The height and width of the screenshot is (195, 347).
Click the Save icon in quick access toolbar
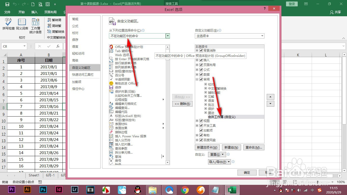tap(7, 4)
